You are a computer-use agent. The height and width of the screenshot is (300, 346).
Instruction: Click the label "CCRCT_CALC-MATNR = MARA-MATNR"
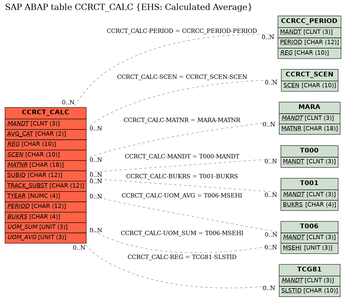click(x=182, y=120)
